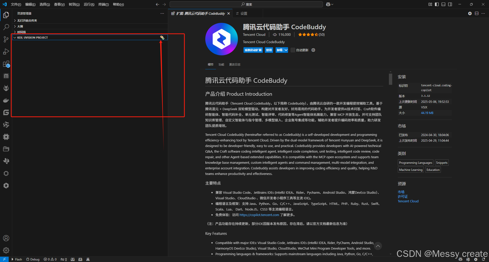Open the Run and Debug view
Viewport: 489px width, 262px height.
(6, 52)
